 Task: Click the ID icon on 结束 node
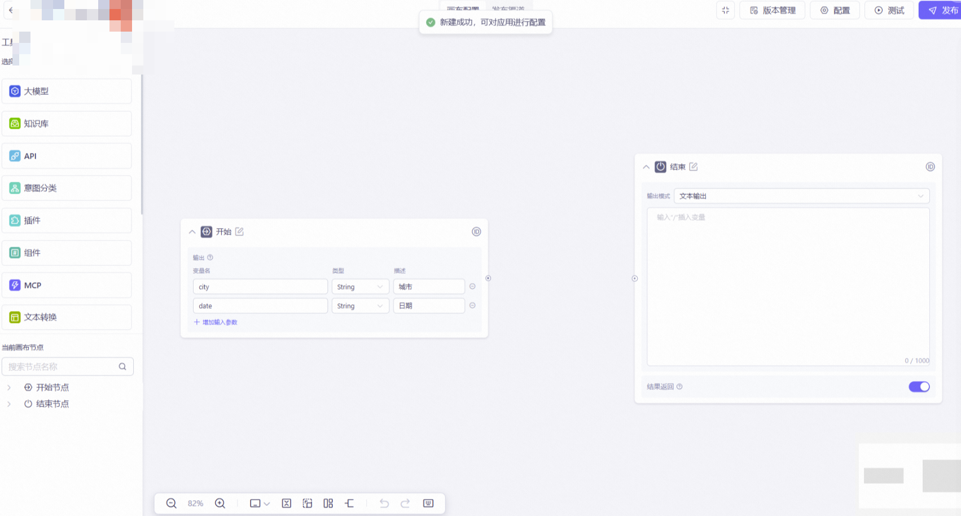pos(931,167)
